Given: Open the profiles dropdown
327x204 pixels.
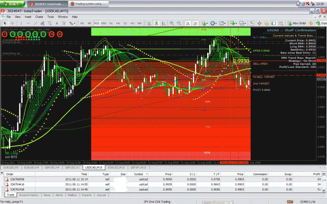Looking at the screenshot, I should point(242,23).
